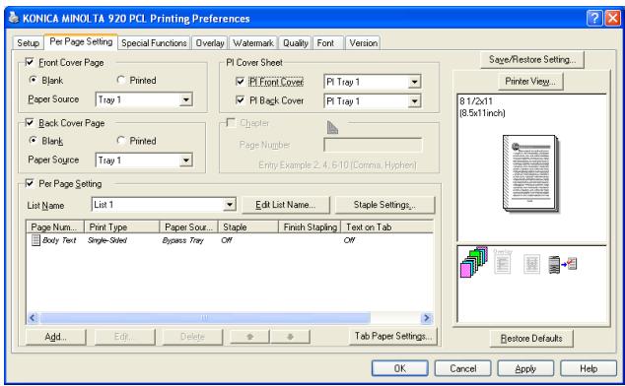The width and height of the screenshot is (625, 386).
Task: Click Restore Defaults button
Action: [x=531, y=338]
